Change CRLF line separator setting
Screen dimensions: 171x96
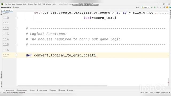point(147,93)
